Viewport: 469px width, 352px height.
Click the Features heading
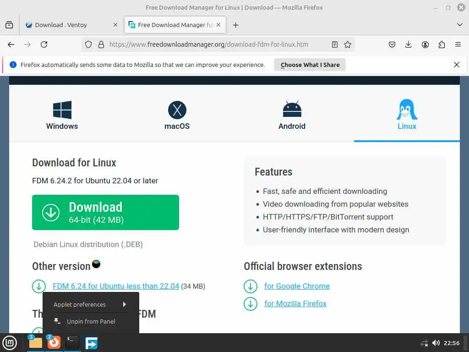pyautogui.click(x=273, y=172)
